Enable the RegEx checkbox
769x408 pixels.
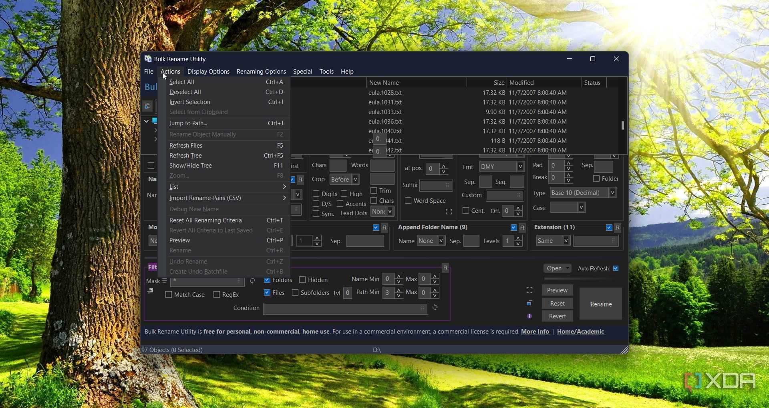(x=217, y=294)
